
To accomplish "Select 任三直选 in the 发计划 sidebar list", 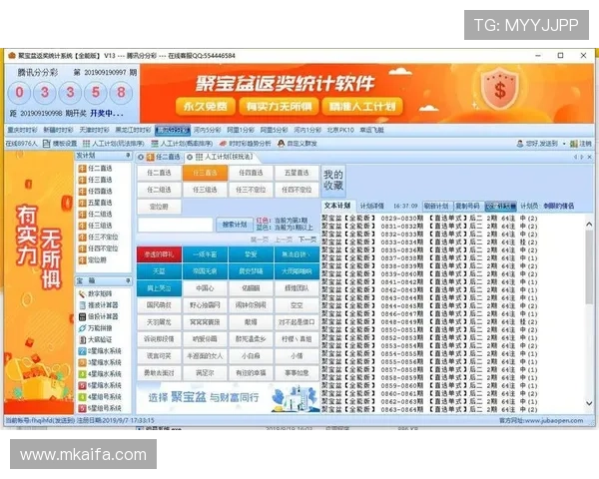I will point(96,180).
